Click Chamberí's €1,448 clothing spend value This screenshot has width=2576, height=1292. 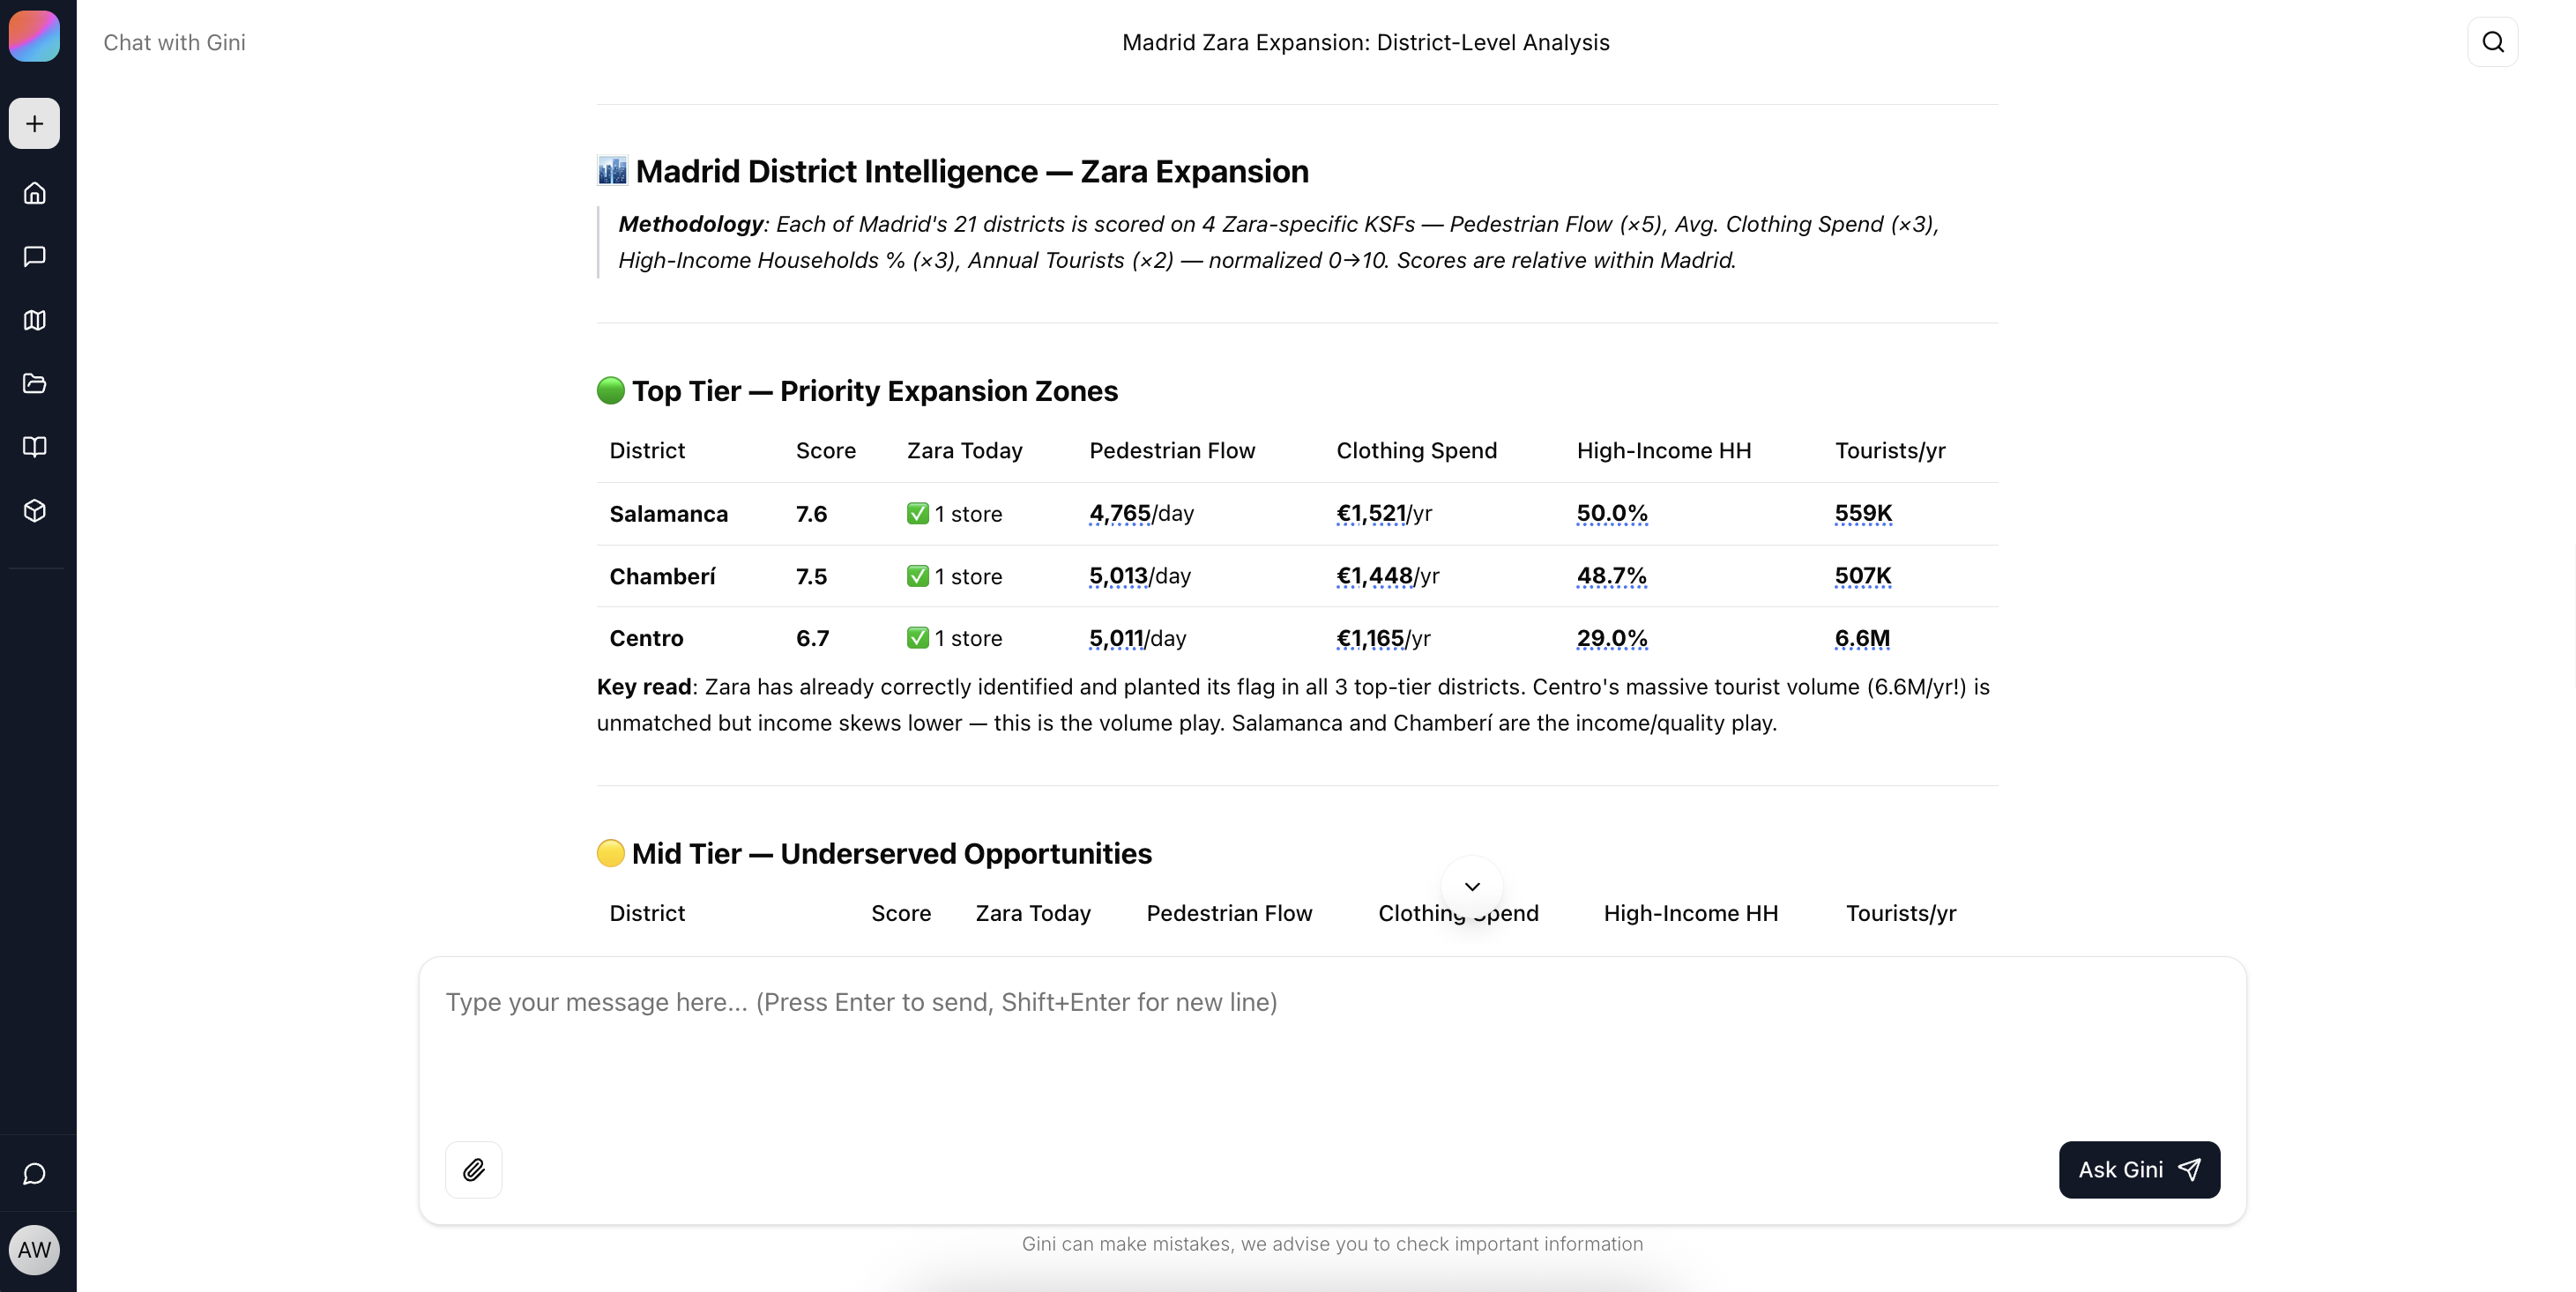pos(1374,576)
